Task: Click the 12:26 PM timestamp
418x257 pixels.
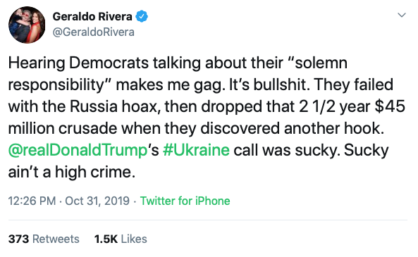Action: tap(32, 201)
